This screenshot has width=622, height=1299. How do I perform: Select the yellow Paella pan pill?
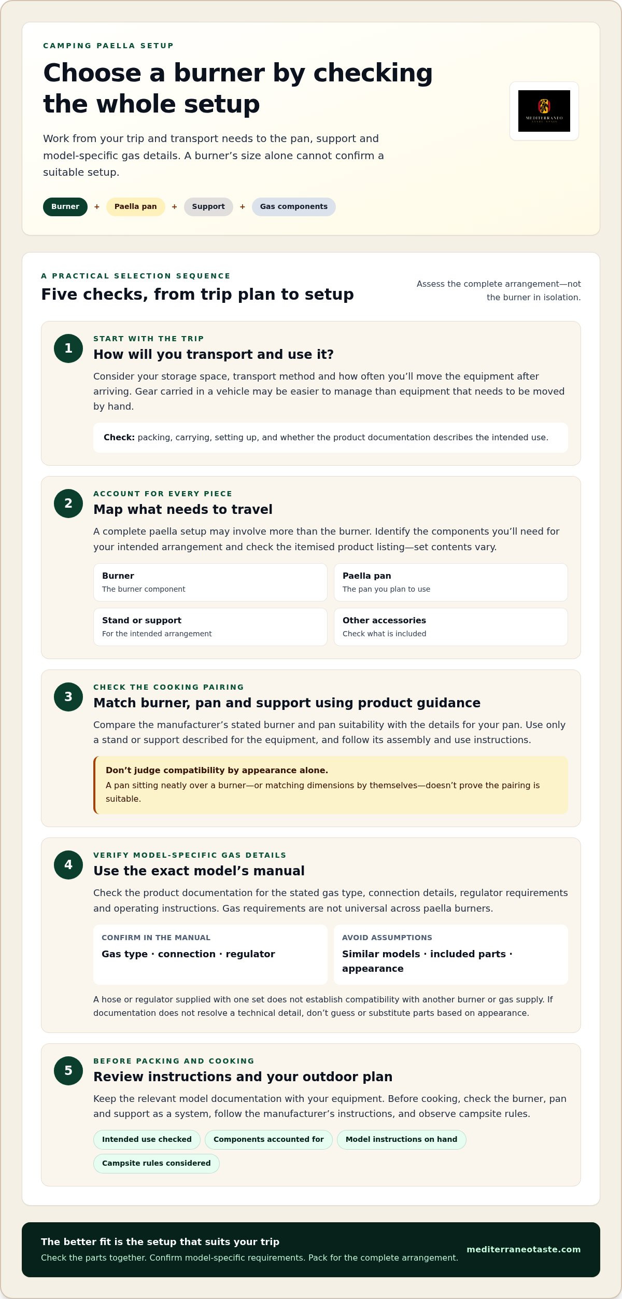click(x=136, y=207)
